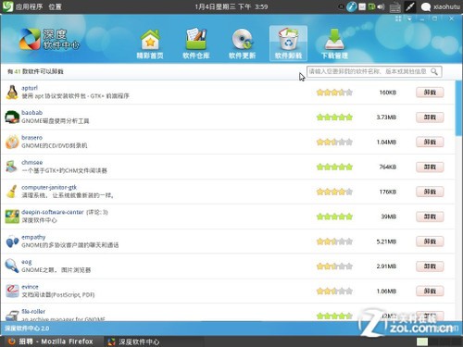
Task: Click the baobab disk analyzer icon
Action: (x=12, y=118)
